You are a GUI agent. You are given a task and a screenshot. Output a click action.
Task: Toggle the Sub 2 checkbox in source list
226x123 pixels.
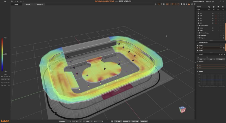(x=198, y=68)
